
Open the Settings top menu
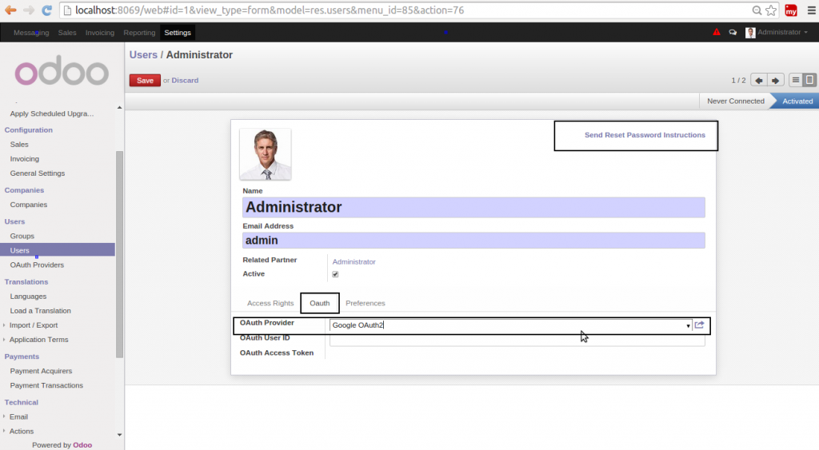point(178,32)
